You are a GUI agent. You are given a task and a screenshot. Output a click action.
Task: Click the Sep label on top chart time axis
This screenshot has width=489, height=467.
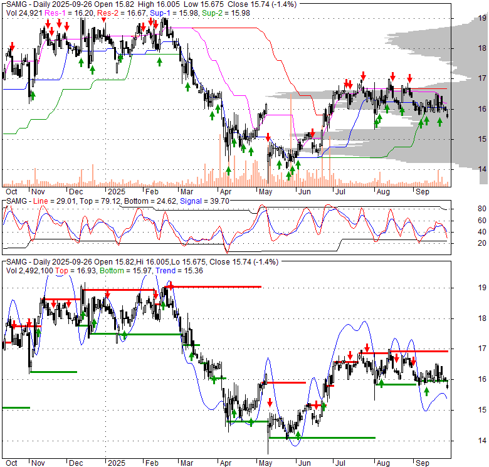(x=423, y=192)
